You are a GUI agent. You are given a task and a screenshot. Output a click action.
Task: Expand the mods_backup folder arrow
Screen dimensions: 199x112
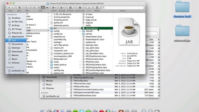pyautogui.click(x=80, y=65)
